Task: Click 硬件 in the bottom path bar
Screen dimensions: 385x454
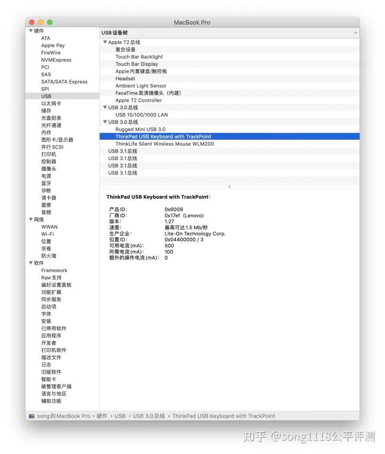Action: (x=102, y=416)
